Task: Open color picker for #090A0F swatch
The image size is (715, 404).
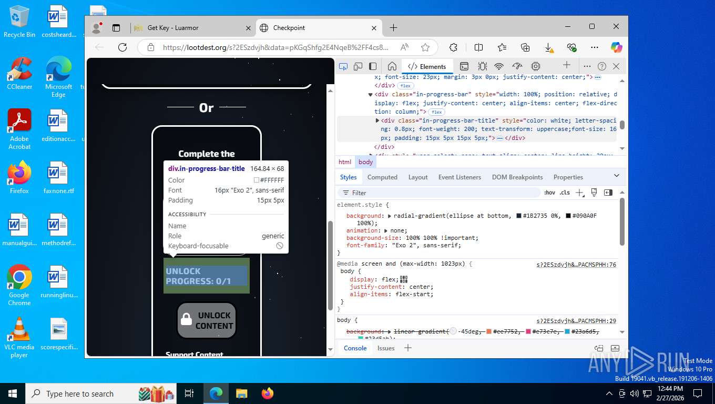Action: (568, 216)
